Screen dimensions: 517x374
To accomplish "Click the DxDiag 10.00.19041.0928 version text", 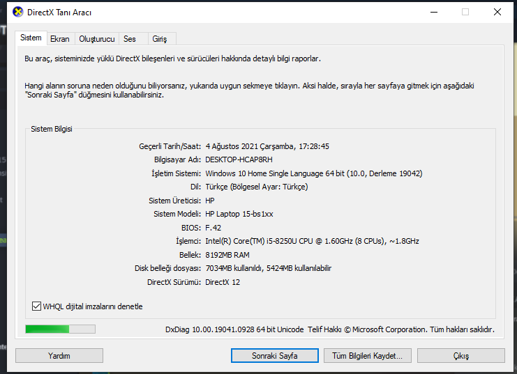I will (234, 329).
